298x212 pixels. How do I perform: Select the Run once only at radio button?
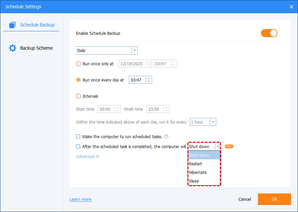[78, 64]
